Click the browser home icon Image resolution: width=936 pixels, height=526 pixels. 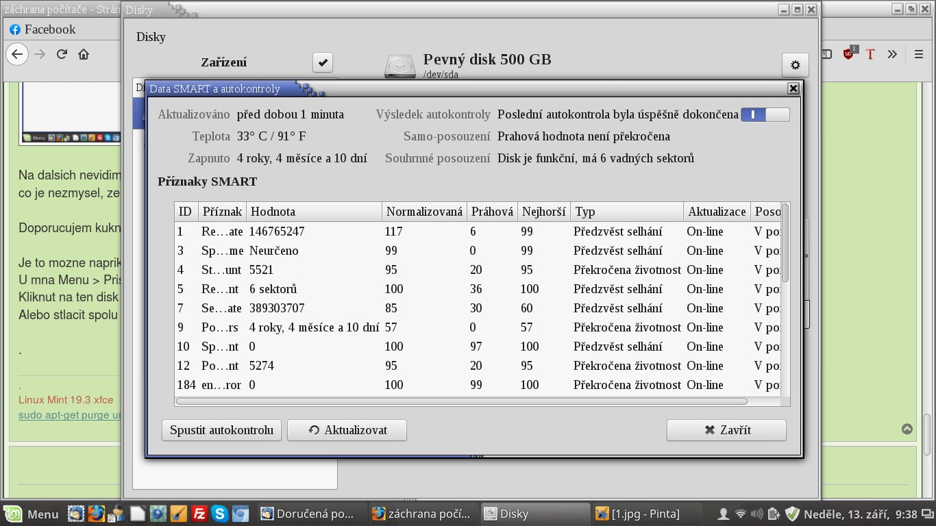[x=84, y=54]
